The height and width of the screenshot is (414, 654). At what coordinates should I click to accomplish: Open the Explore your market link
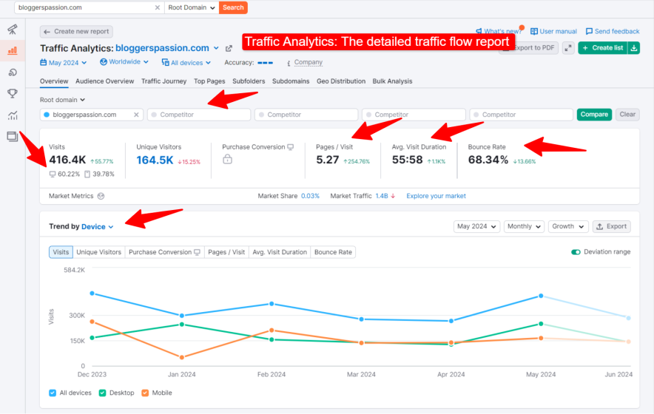(x=436, y=196)
